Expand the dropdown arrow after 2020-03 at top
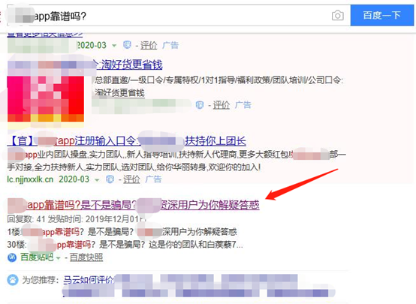This screenshot has width=416, height=304. (114, 46)
